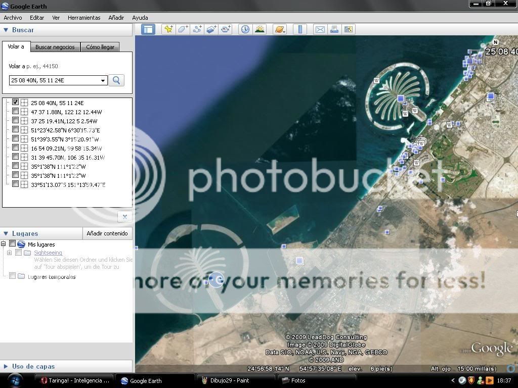
Task: Show historical imagery clock icon
Action: pos(245,29)
